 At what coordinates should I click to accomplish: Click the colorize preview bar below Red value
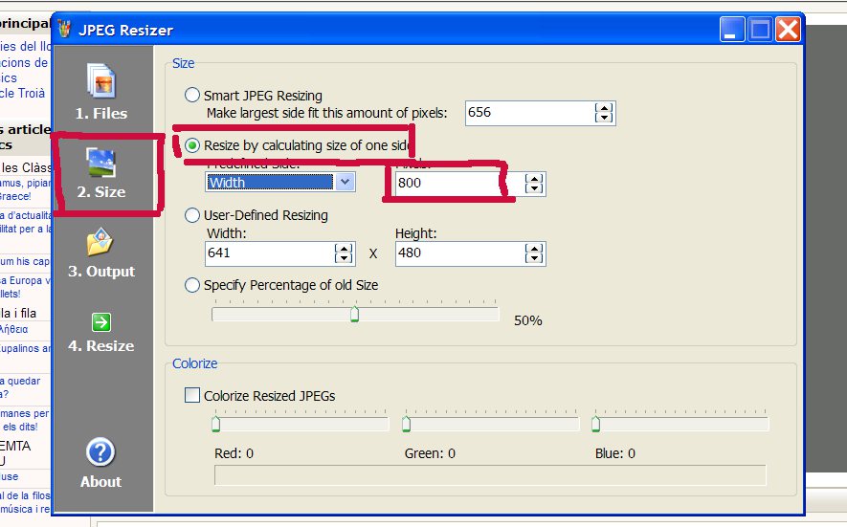click(x=490, y=475)
